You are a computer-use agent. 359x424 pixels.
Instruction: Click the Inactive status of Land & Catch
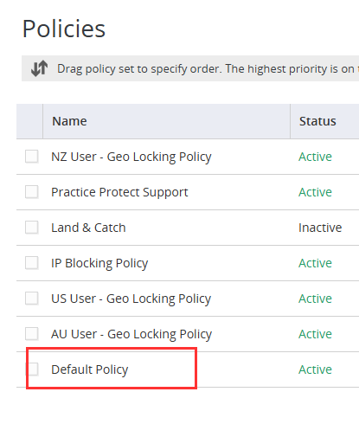320,228
